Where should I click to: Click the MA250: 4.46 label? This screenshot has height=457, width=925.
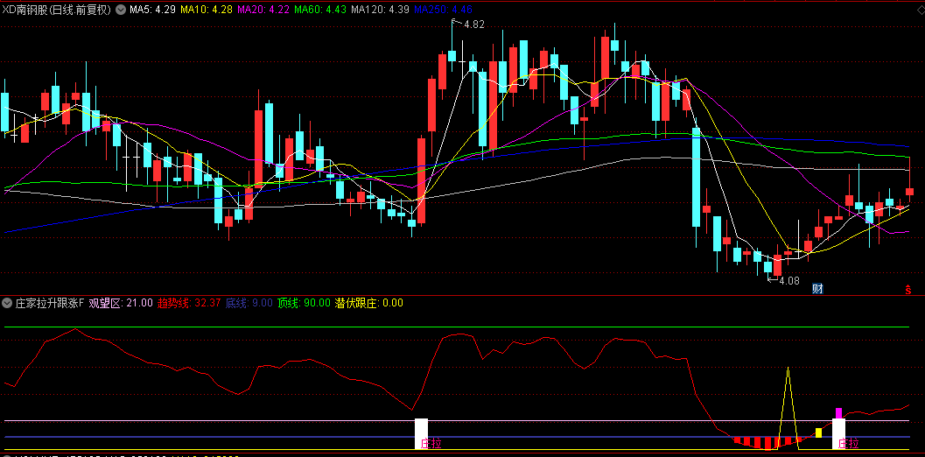(443, 10)
